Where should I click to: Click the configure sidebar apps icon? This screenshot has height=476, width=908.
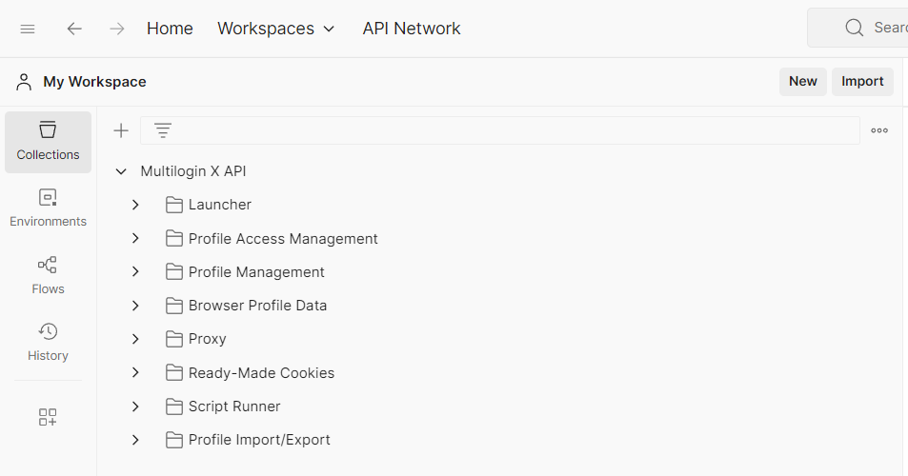pyautogui.click(x=48, y=417)
